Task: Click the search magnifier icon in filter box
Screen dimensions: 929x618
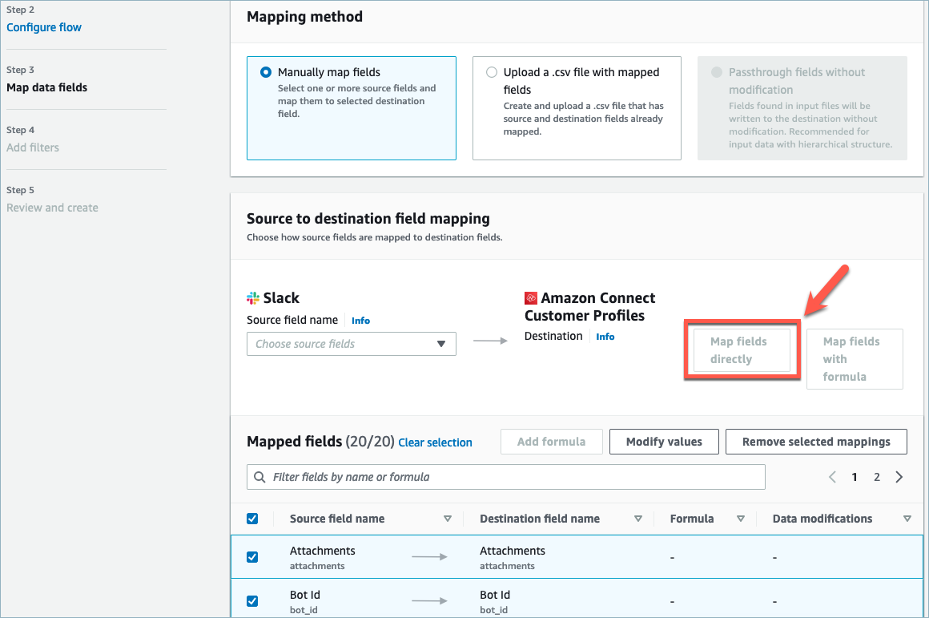Action: pos(259,477)
